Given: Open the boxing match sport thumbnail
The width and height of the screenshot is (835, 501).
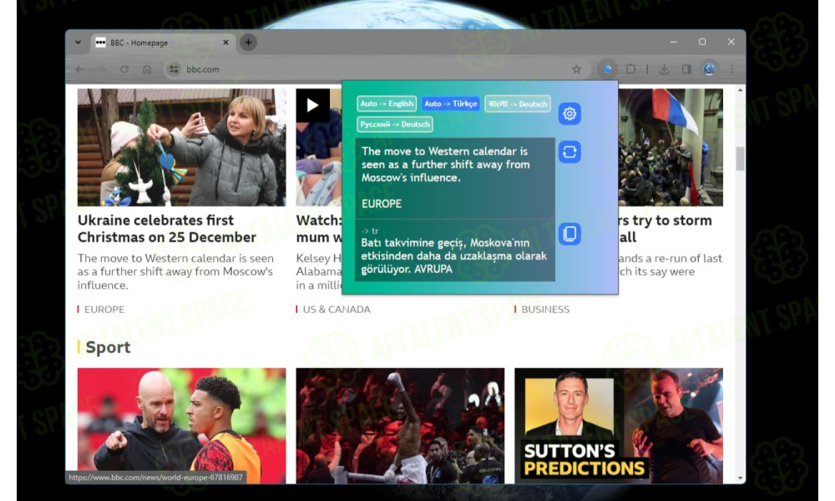Looking at the screenshot, I should [x=400, y=426].
